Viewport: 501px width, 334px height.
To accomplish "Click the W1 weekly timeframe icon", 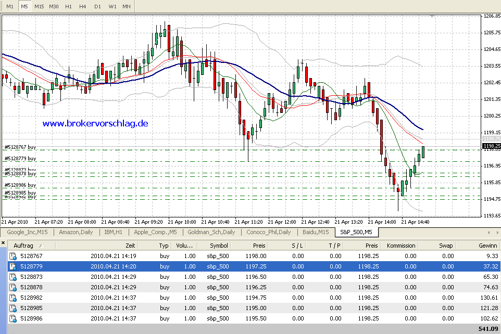I will click(x=112, y=6).
